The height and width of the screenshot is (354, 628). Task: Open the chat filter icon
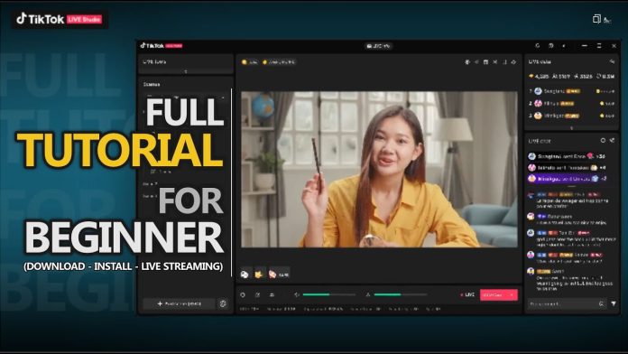pos(614,304)
